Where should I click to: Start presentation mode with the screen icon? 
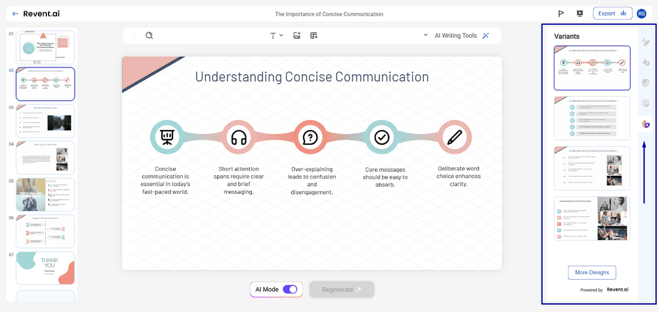(x=579, y=14)
